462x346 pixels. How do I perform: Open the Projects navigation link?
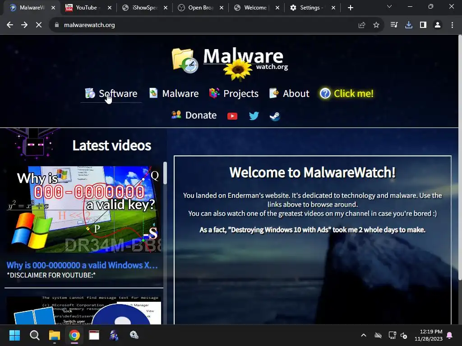(234, 94)
